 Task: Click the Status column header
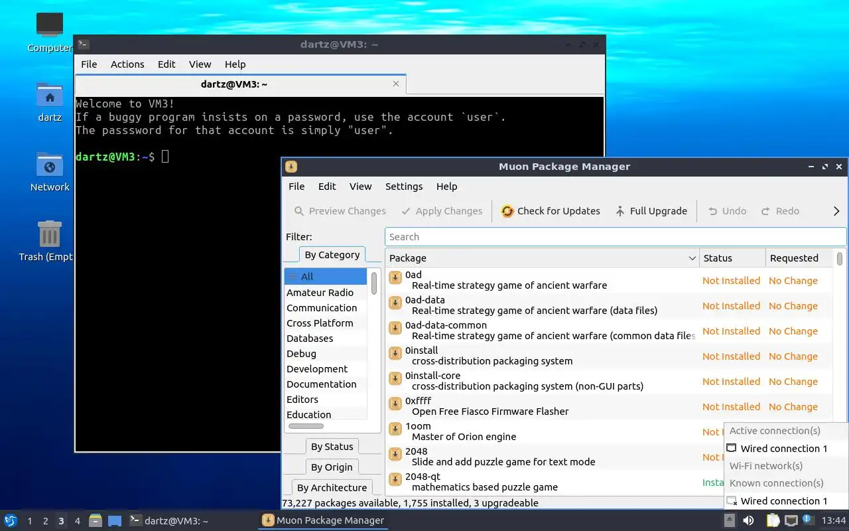point(732,258)
